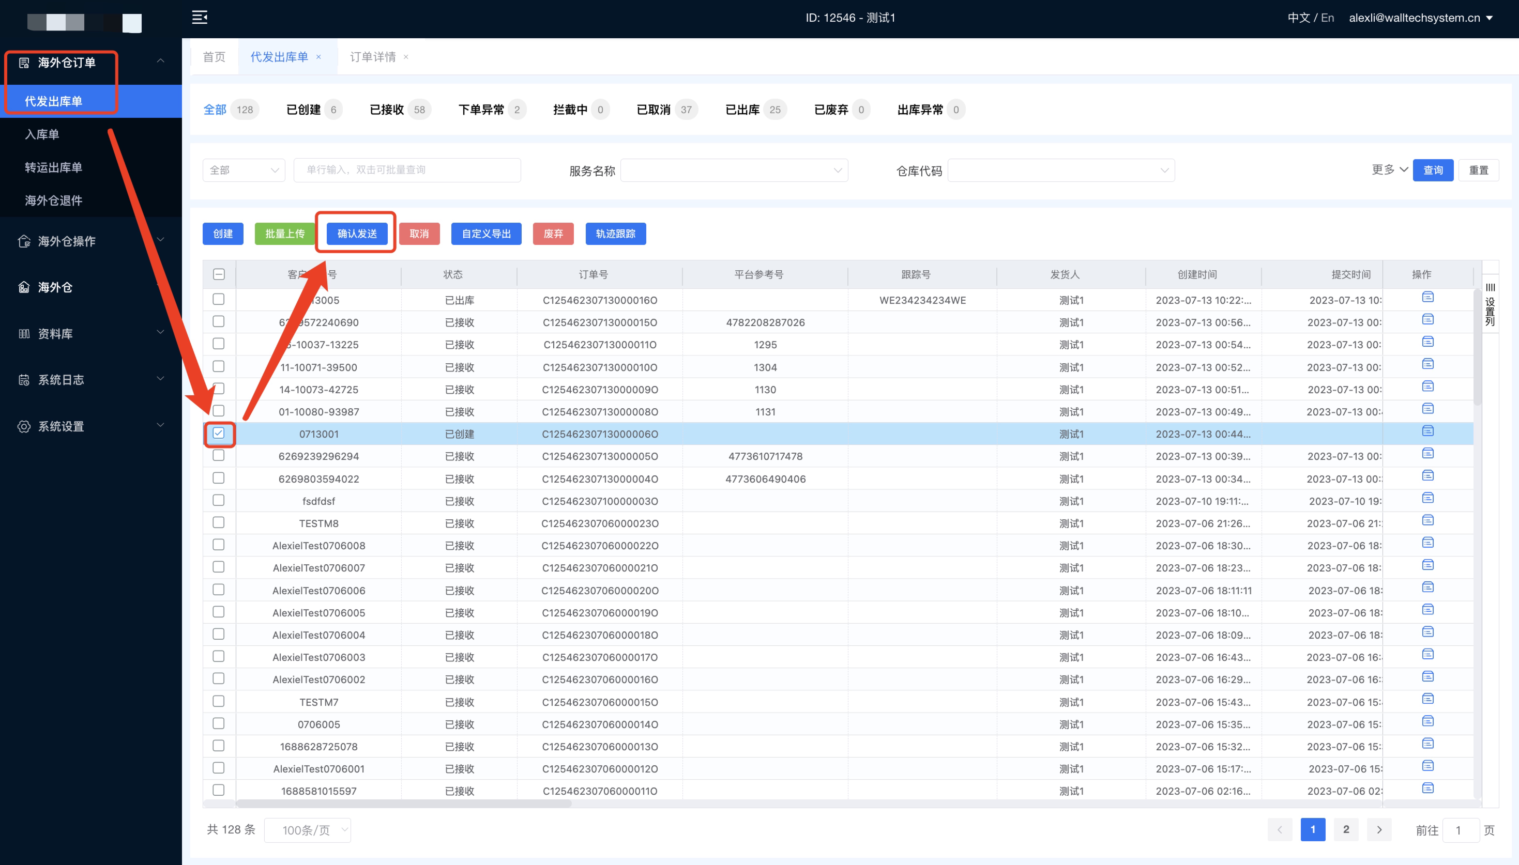Viewport: 1519px width, 865px height.
Task: Uncheck the checkbox for order 0713001
Action: click(219, 433)
